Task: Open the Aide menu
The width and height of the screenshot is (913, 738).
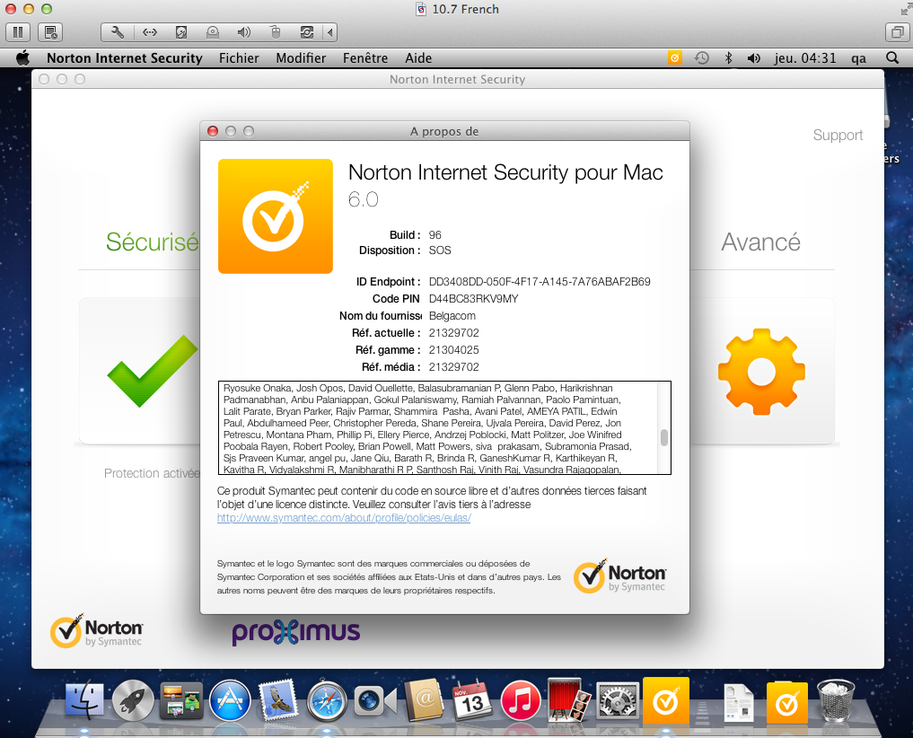Action: pos(418,57)
